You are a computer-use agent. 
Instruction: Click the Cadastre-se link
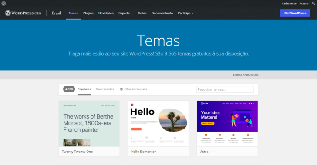[x=289, y=3]
